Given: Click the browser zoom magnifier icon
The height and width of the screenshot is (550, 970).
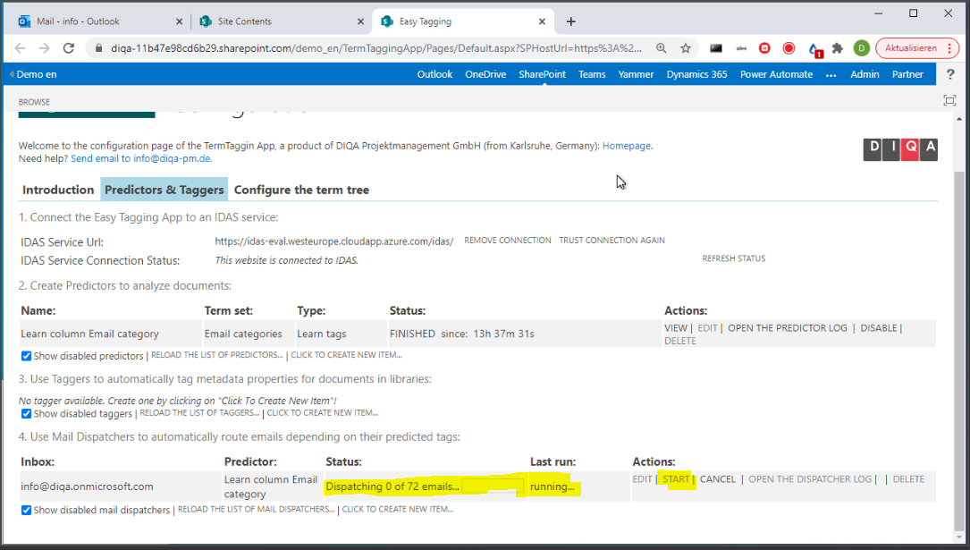Looking at the screenshot, I should 662,48.
